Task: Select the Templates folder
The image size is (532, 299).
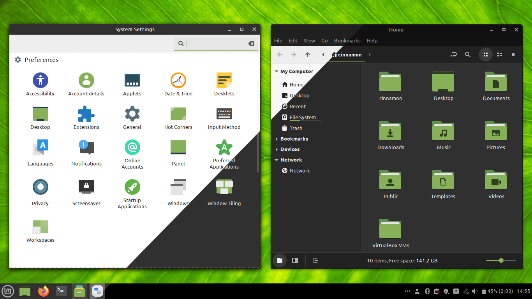Action: tap(443, 184)
